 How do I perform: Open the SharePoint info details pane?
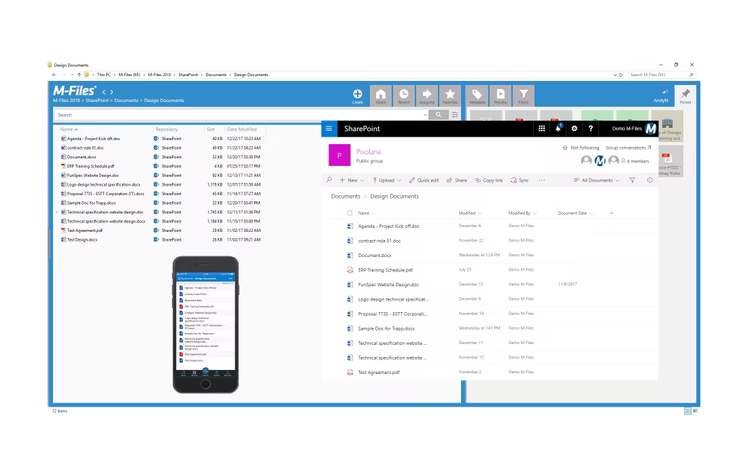coord(649,180)
